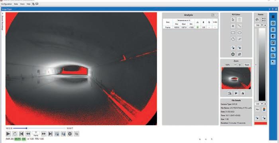
Task: Select the point ROI tool
Action: [x=233, y=26]
